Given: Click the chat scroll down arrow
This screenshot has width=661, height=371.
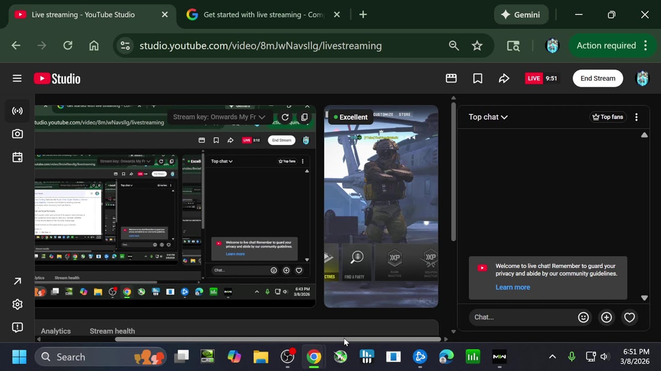Looking at the screenshot, I should (x=644, y=298).
